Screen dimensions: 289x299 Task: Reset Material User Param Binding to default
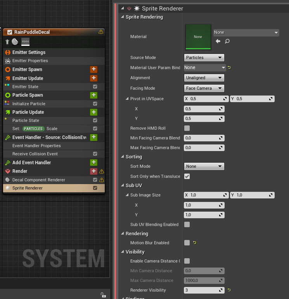coord(229,68)
